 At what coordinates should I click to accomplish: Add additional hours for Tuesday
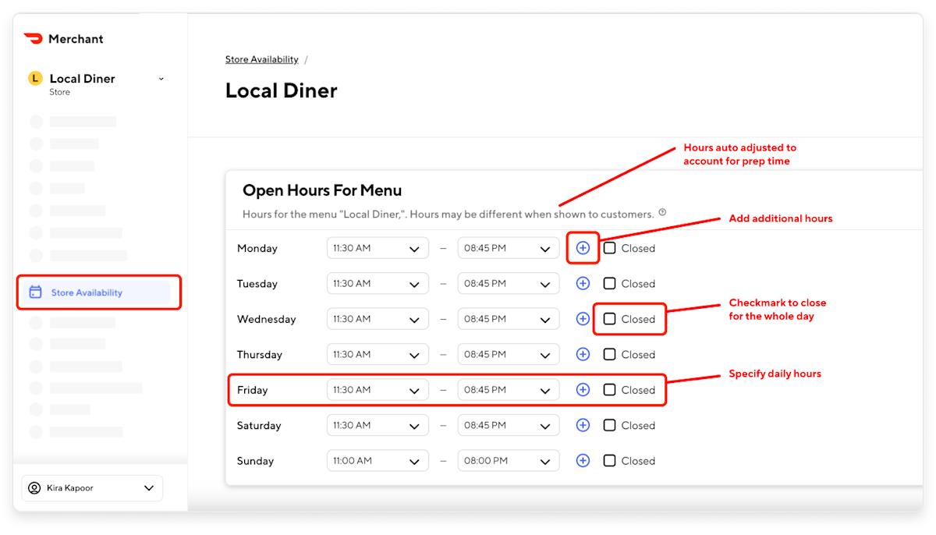(x=583, y=284)
